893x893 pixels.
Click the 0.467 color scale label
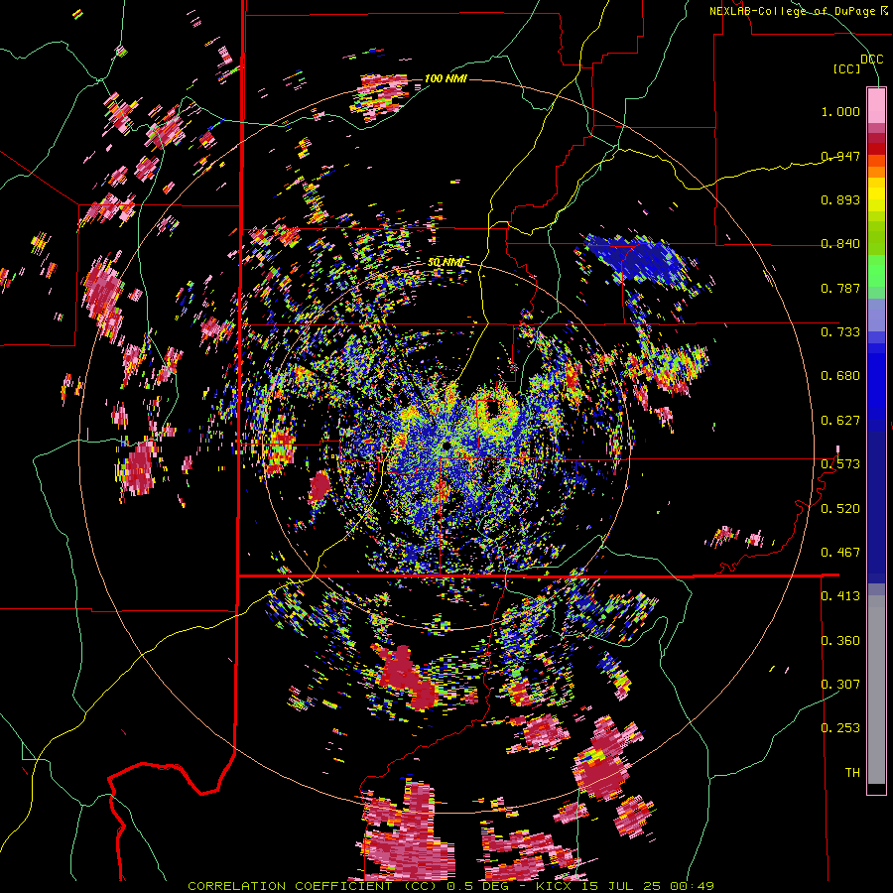[x=840, y=553]
